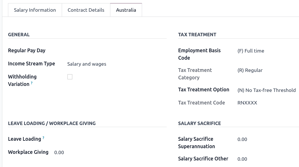The height and width of the screenshot is (167, 299).
Task: Switch to the Salary Information tab
Action: [x=35, y=10]
